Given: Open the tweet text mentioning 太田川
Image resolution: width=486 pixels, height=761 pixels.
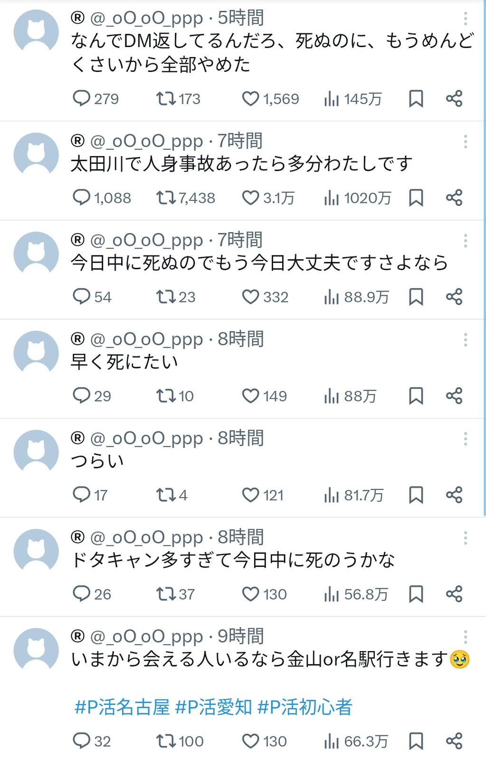Looking at the screenshot, I should 241,164.
